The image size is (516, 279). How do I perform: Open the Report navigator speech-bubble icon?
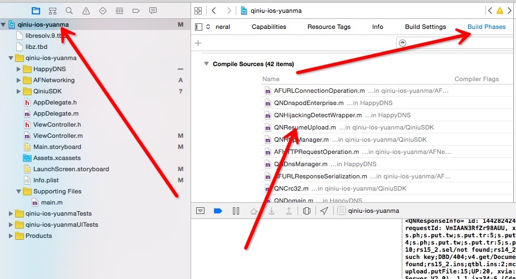(x=153, y=11)
